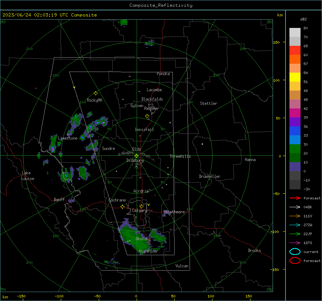Click the radar-center diamond between Olds and Didsbury
Viewport: 322px width, 301px height.
(137, 156)
